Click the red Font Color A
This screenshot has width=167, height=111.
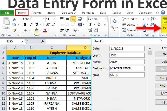pos(45,30)
